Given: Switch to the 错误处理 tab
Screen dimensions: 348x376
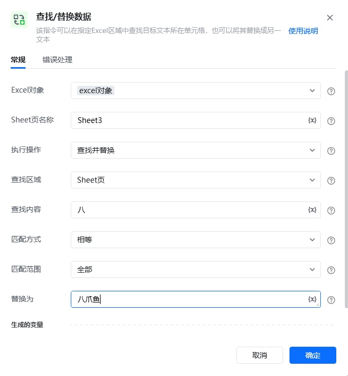Looking at the screenshot, I should [x=57, y=60].
